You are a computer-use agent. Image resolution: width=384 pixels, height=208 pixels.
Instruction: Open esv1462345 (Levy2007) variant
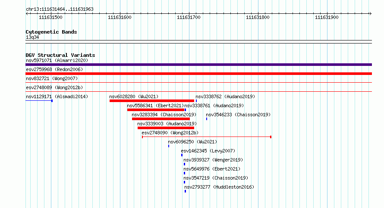208,151
